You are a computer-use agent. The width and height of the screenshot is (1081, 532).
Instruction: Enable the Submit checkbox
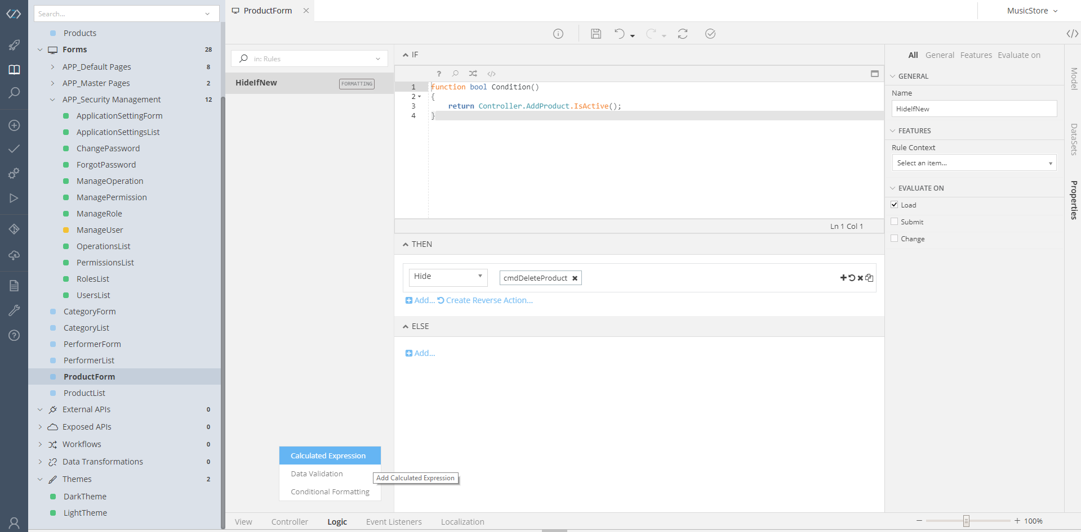point(894,222)
